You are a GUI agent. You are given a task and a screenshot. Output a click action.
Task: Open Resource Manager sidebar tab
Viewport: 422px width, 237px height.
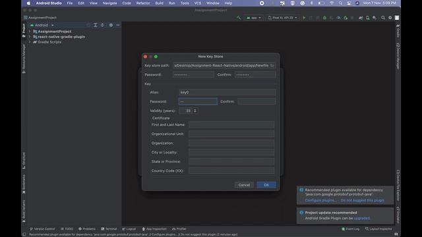click(x=24, y=59)
